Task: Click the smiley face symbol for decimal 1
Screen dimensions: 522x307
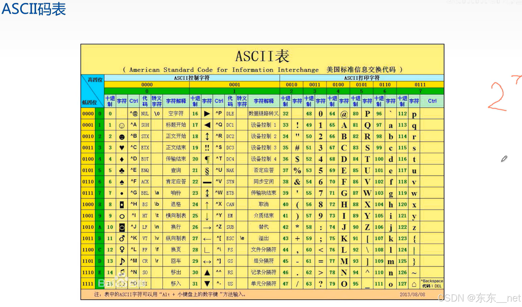Action: (122, 125)
